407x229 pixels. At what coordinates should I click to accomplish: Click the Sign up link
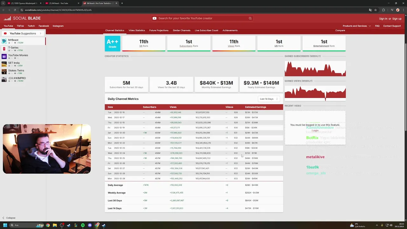tap(397, 18)
